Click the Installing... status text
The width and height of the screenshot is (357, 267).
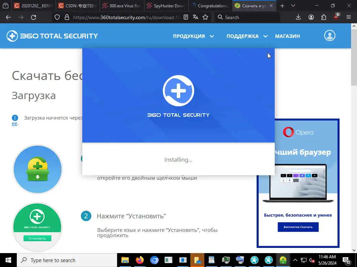tap(178, 160)
